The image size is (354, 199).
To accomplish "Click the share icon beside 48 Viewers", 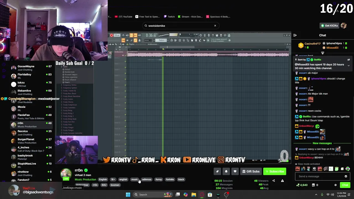I will click(x=274, y=181).
